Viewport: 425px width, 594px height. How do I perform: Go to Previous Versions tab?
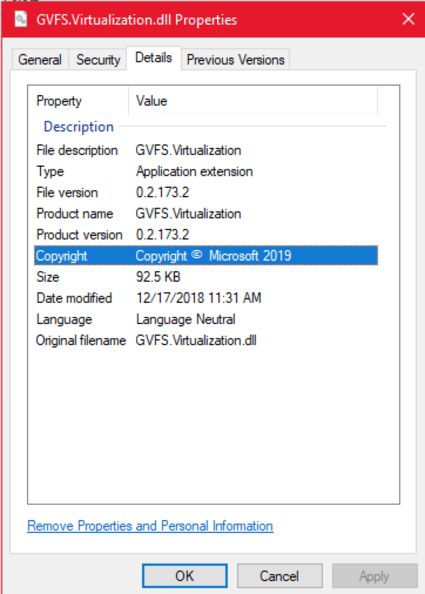[235, 59]
